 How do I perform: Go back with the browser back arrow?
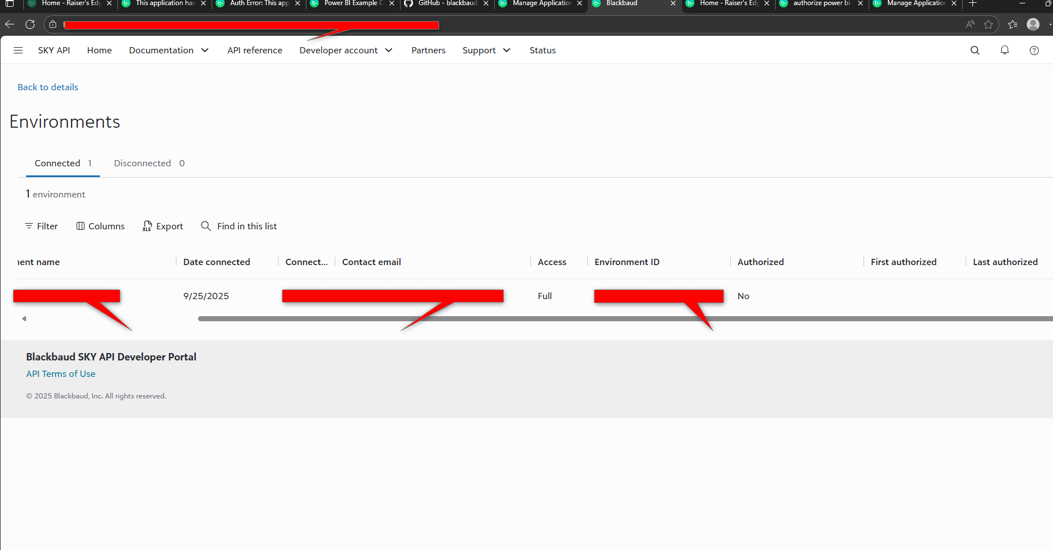click(x=10, y=24)
